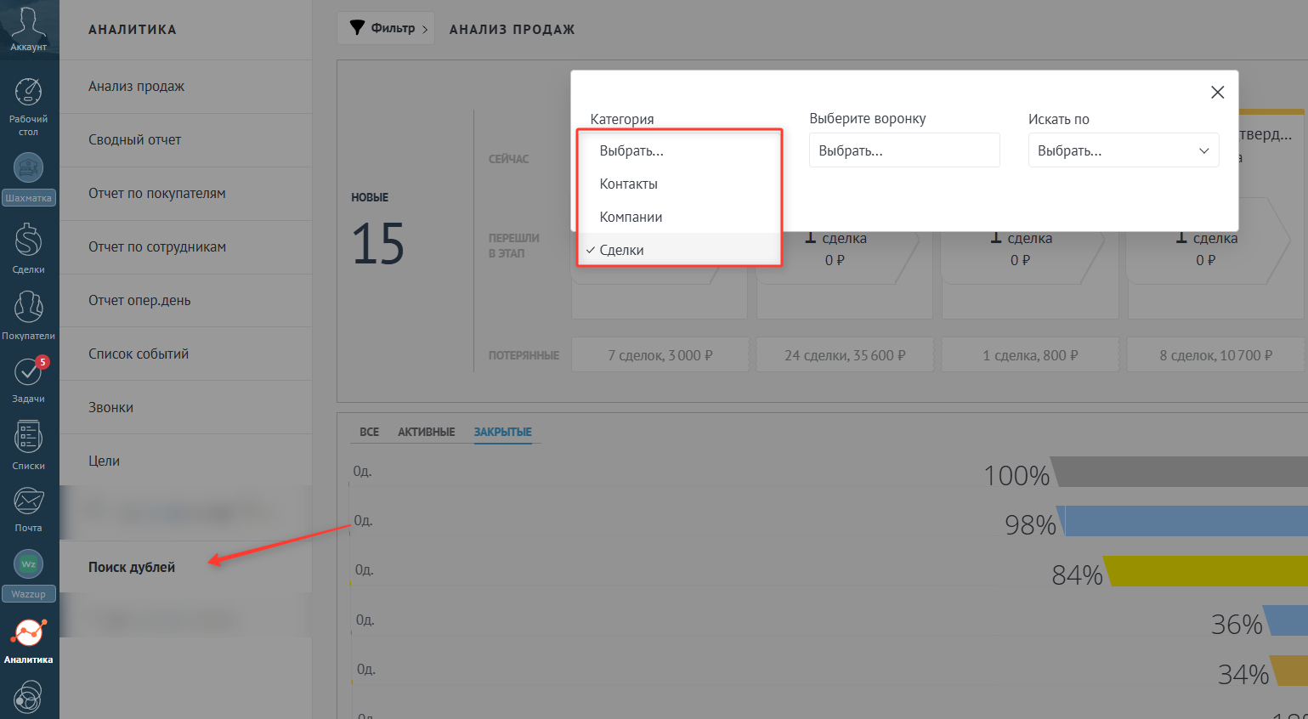
Task: Open the Wazzup integration icon
Action: tap(29, 564)
